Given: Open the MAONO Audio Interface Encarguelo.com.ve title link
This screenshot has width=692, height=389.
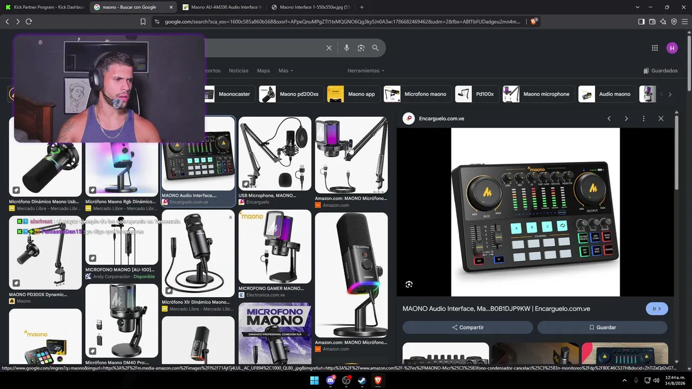Looking at the screenshot, I should [496, 308].
